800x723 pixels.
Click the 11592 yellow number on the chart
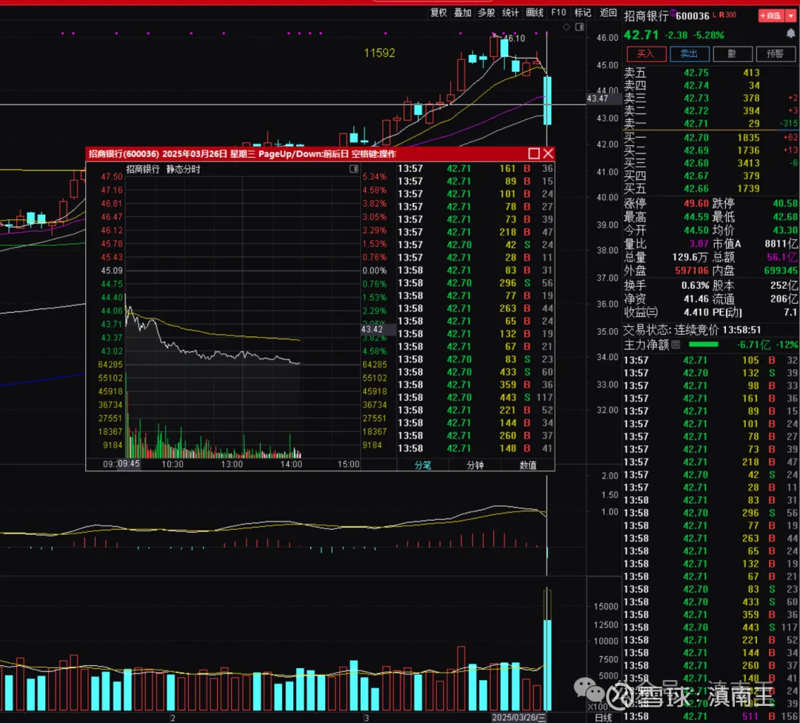tap(379, 53)
